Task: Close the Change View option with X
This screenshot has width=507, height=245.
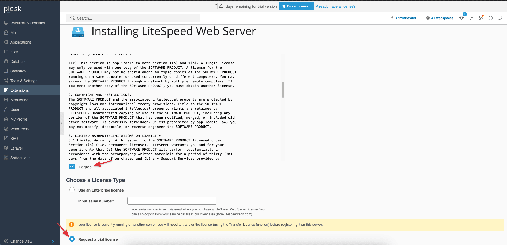Action: 53,241
